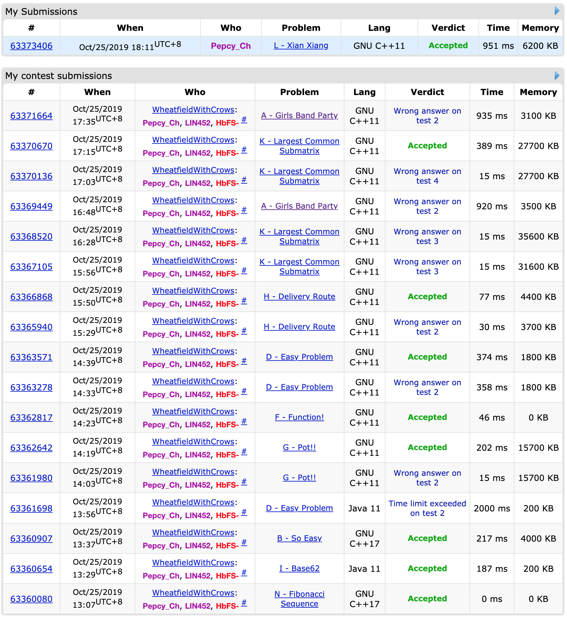Click the # icon in the 63361698 row
567x618 pixels.
tap(244, 512)
